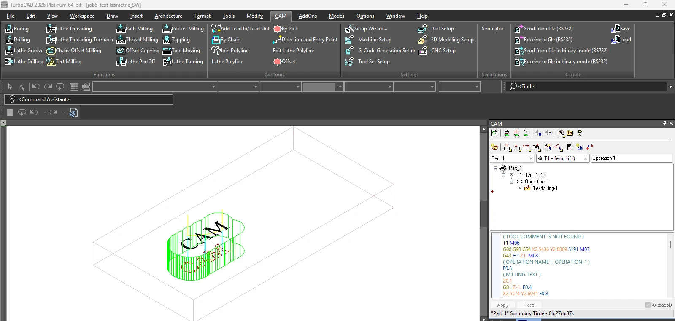Click the By Chain contour tool

coord(226,40)
